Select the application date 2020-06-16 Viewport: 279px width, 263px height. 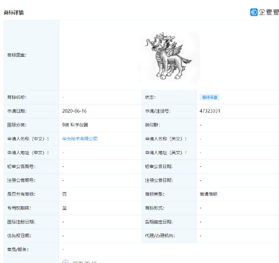pyautogui.click(x=74, y=111)
